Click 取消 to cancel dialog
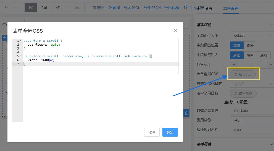Viewport: 274px width, 151px height. (152, 132)
